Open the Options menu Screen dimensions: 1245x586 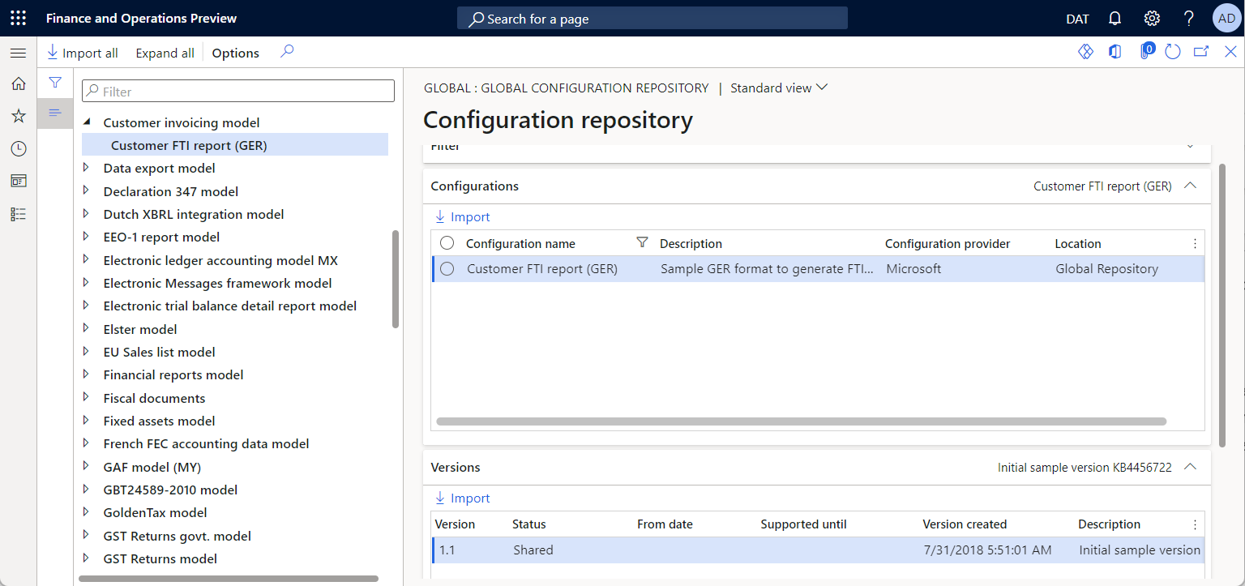point(235,53)
